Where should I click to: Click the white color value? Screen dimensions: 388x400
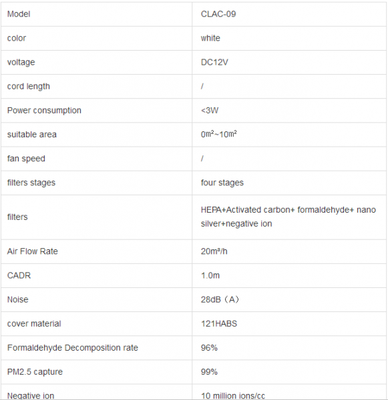coord(210,38)
